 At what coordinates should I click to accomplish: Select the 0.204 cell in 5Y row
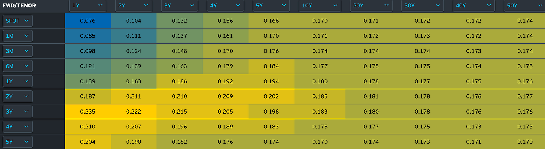[x=88, y=142]
